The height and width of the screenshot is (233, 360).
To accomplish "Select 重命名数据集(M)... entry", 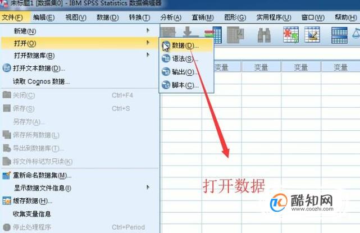I will click(79, 176).
